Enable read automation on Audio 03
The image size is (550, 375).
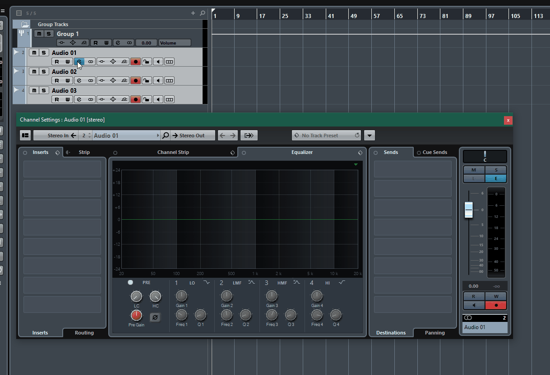(x=57, y=99)
